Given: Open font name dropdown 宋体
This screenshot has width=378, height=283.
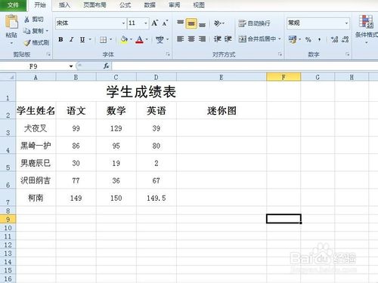Looking at the screenshot, I should coord(123,23).
